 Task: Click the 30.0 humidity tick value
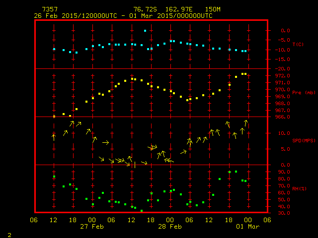284,213
